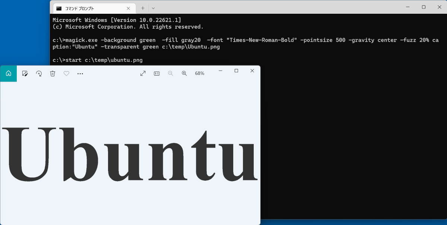Zoom in on the Ubuntu image
Screen dimensions: 447x225
coord(184,73)
